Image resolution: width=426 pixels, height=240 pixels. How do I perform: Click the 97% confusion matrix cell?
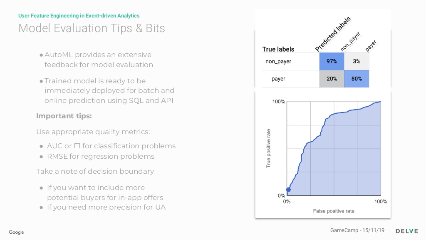click(332, 62)
